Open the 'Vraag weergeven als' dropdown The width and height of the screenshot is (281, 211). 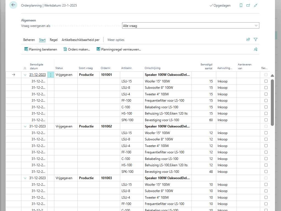click(190, 26)
